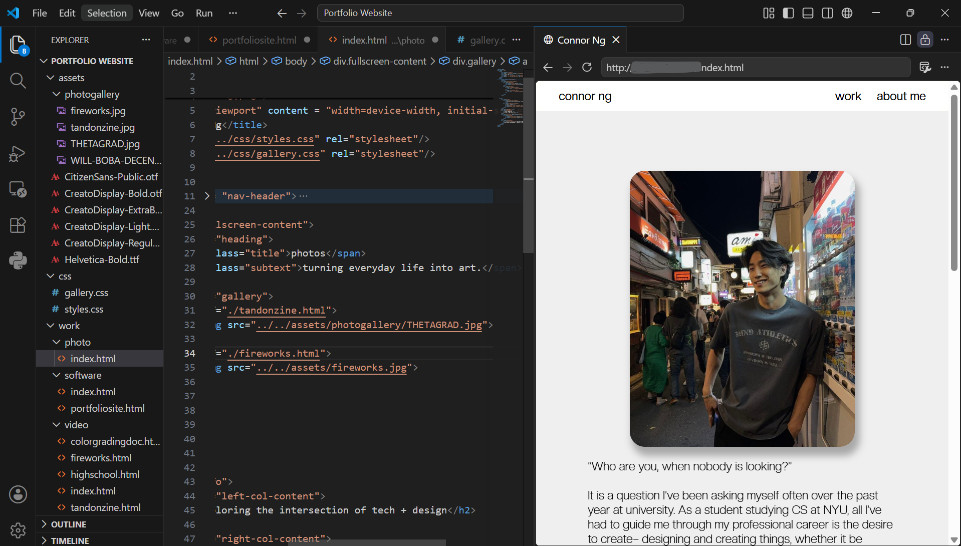Open the Explorer view in activity bar
Image resolution: width=961 pixels, height=546 pixels.
(18, 45)
